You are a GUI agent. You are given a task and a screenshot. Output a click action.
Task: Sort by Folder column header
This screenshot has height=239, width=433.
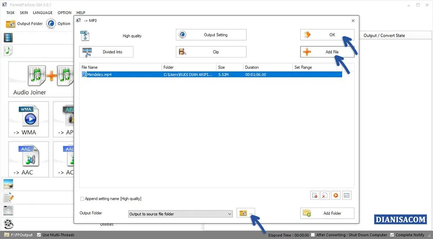pyautogui.click(x=189, y=67)
